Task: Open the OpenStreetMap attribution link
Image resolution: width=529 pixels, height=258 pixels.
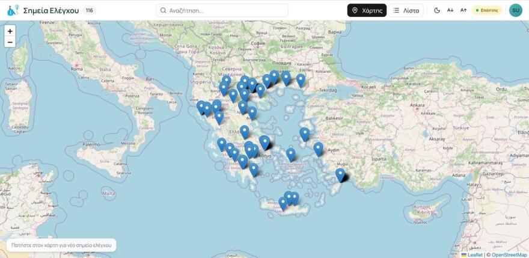Action: pyautogui.click(x=510, y=255)
